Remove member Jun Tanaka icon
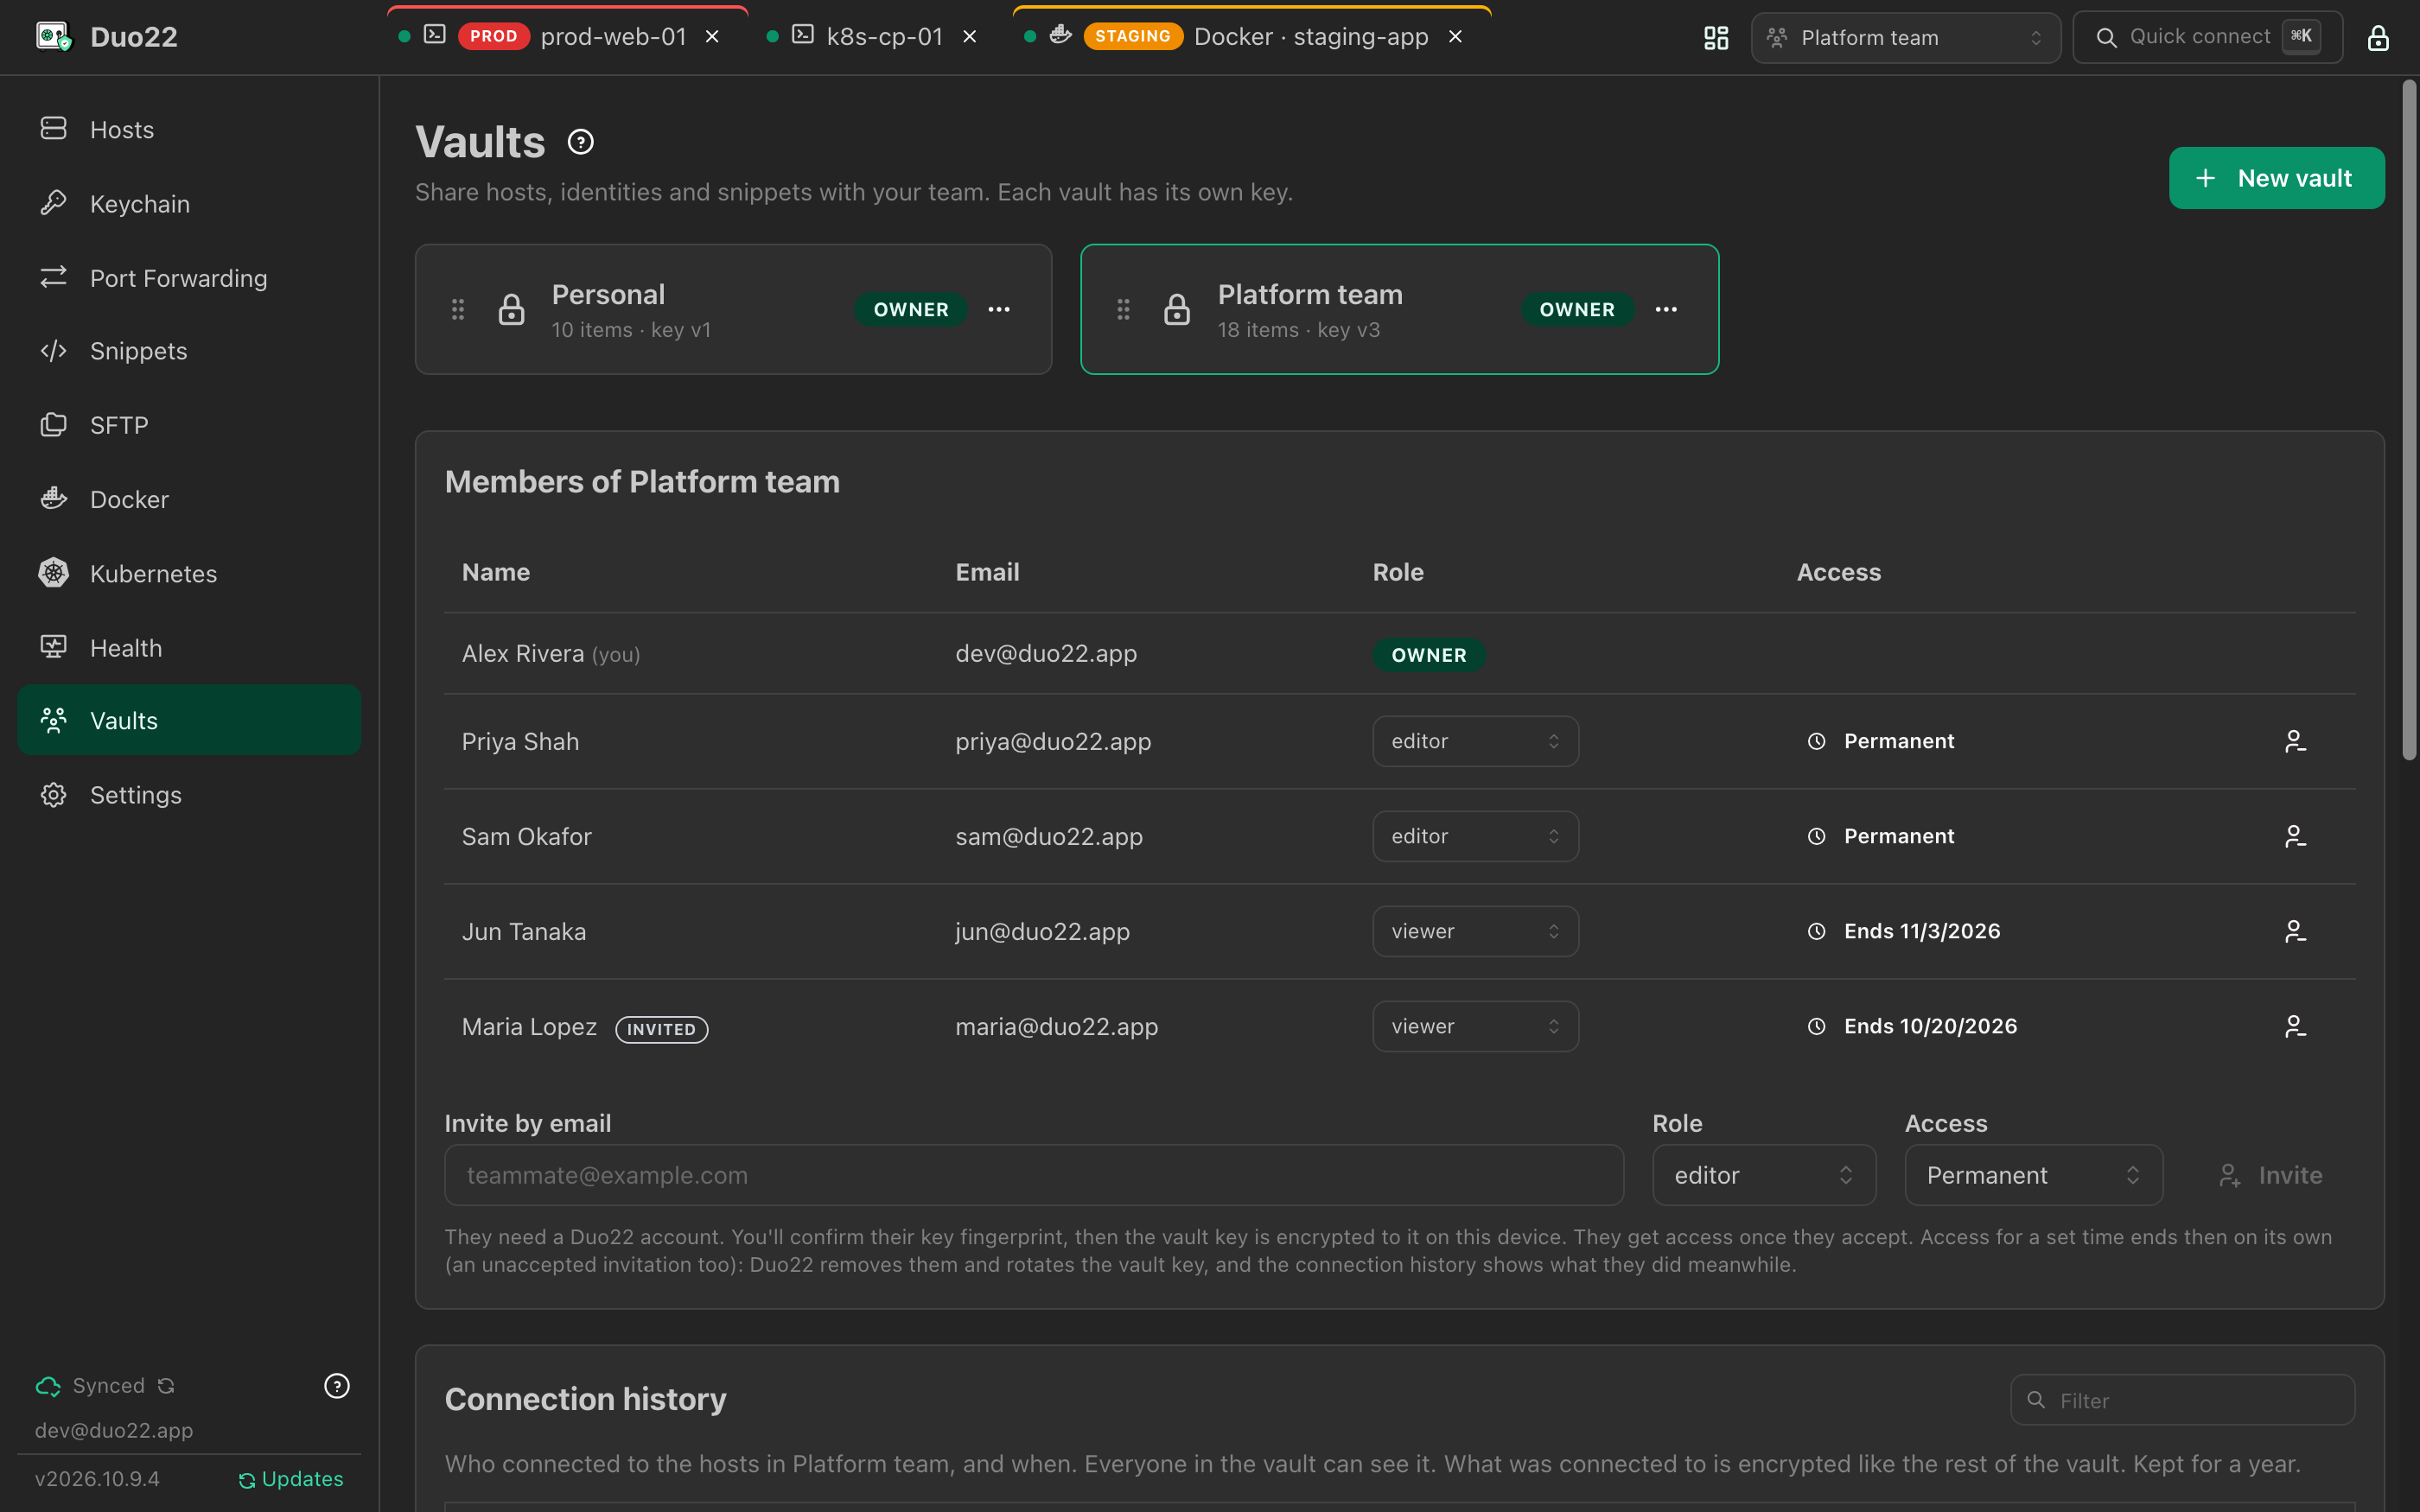 [x=2295, y=931]
